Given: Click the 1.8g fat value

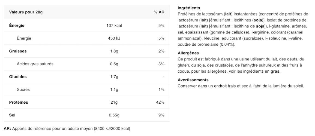Looking at the screenshot, I should [x=114, y=51].
